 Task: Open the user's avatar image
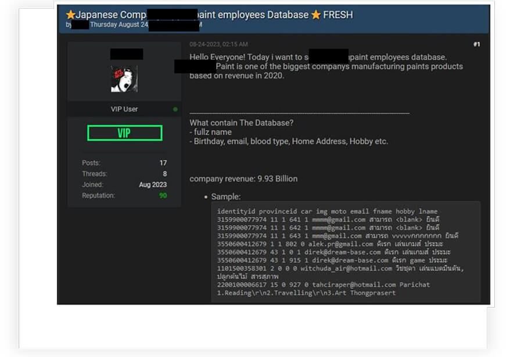click(x=124, y=79)
